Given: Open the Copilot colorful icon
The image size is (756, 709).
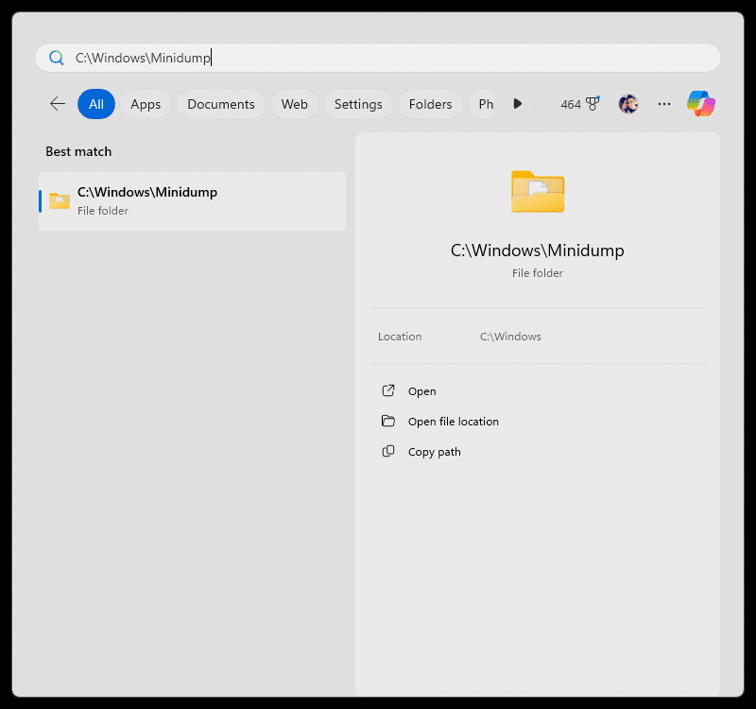Looking at the screenshot, I should coord(701,104).
